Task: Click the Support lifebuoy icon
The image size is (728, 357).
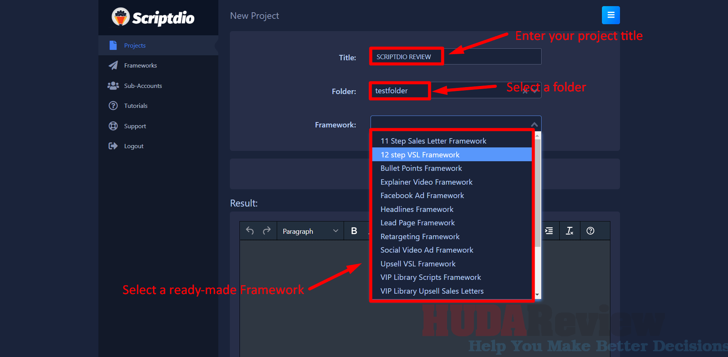Action: tap(113, 126)
